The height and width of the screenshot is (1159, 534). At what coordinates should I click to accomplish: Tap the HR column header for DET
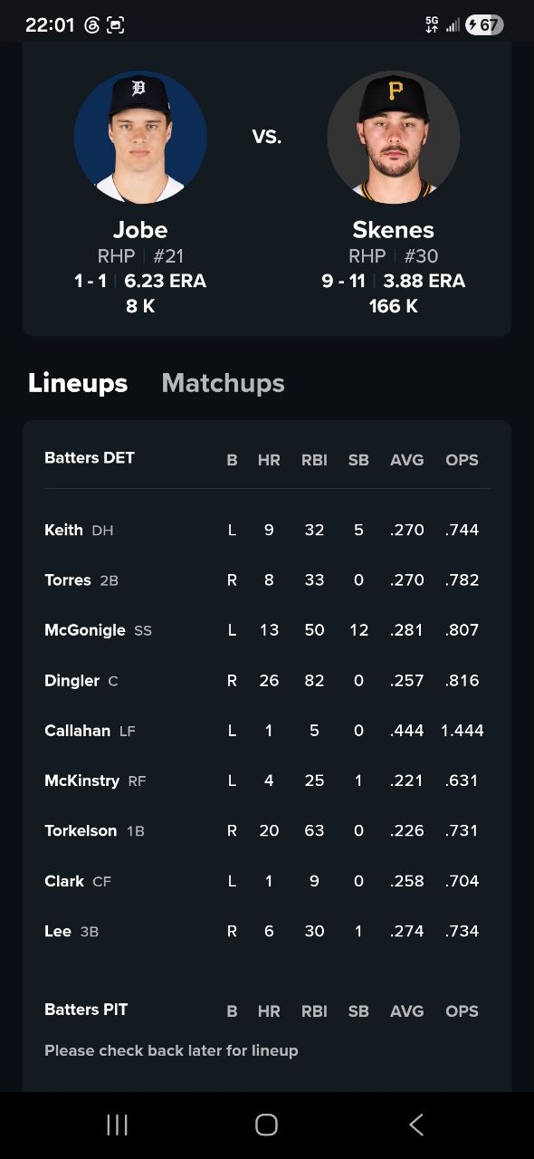269,460
